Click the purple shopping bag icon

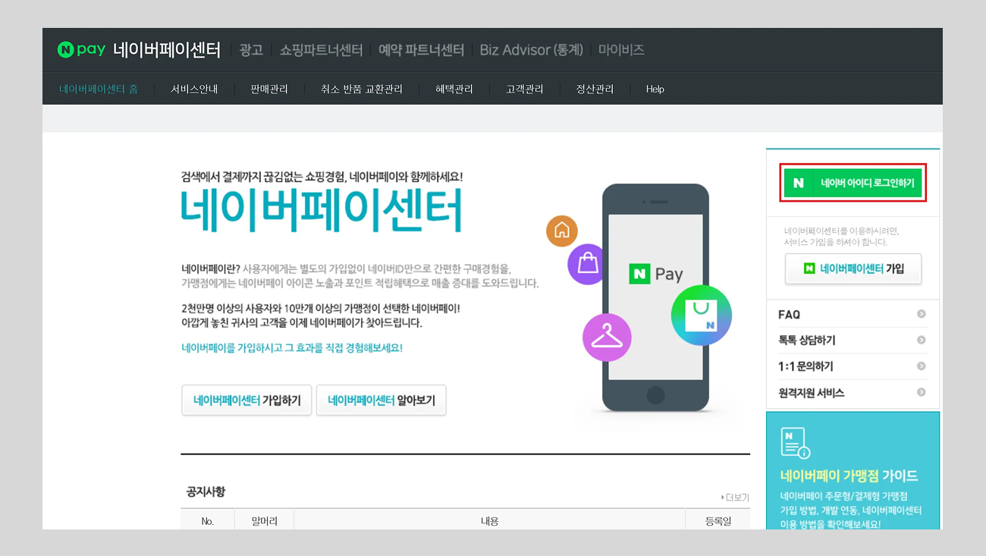coord(589,264)
